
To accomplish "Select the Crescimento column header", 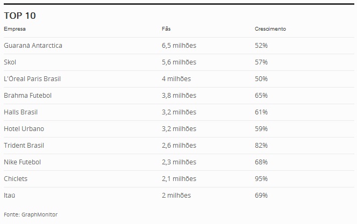I will point(270,29).
